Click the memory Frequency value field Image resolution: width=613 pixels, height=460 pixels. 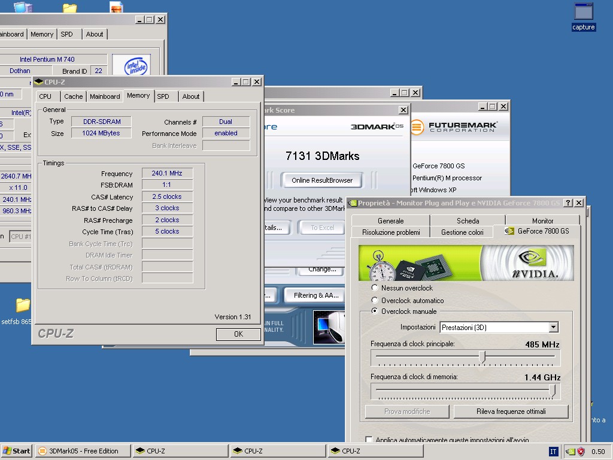167,173
